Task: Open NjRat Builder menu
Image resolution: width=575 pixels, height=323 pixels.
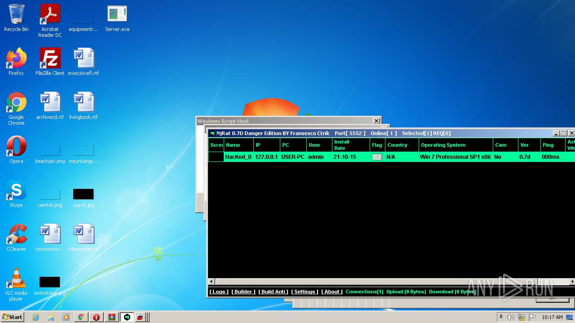Action: [243, 292]
